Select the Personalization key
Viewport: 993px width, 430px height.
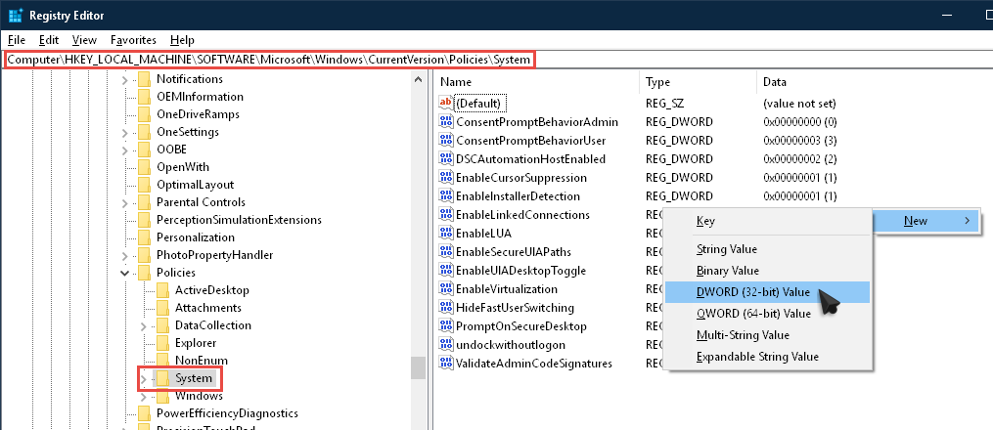(195, 237)
